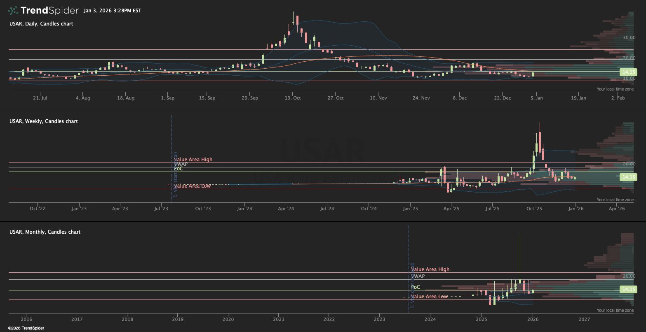Click the 14.15 price tag on Weekly chart
The height and width of the screenshot is (332, 646).
point(628,177)
